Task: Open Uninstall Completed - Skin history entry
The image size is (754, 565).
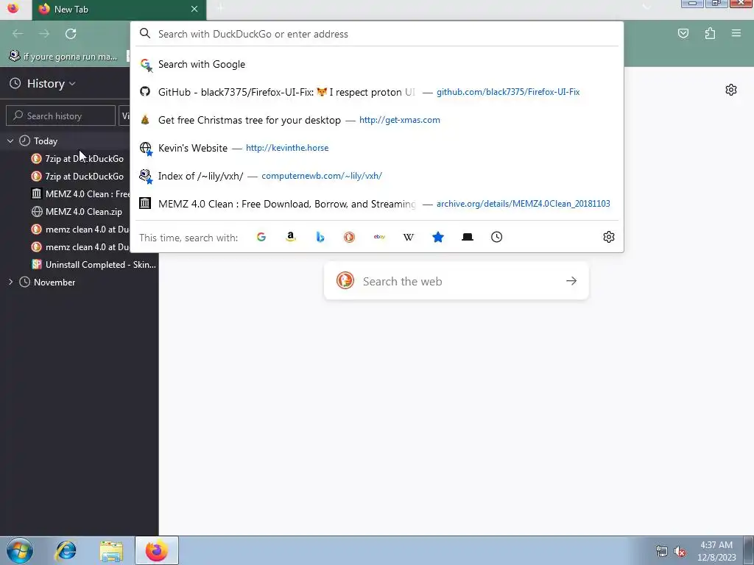Action: tap(80, 265)
